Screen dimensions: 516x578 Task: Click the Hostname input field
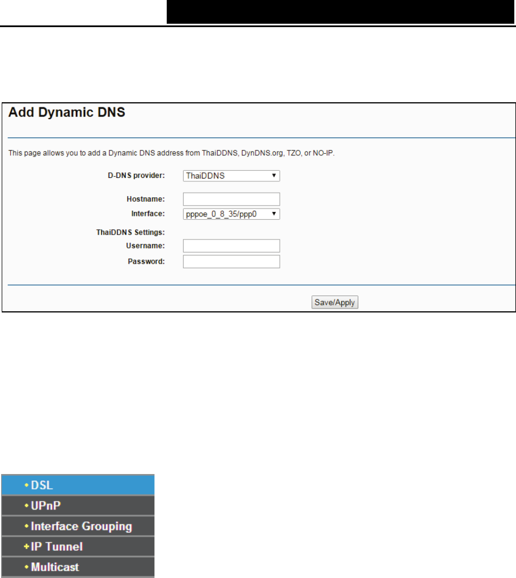tap(231, 199)
